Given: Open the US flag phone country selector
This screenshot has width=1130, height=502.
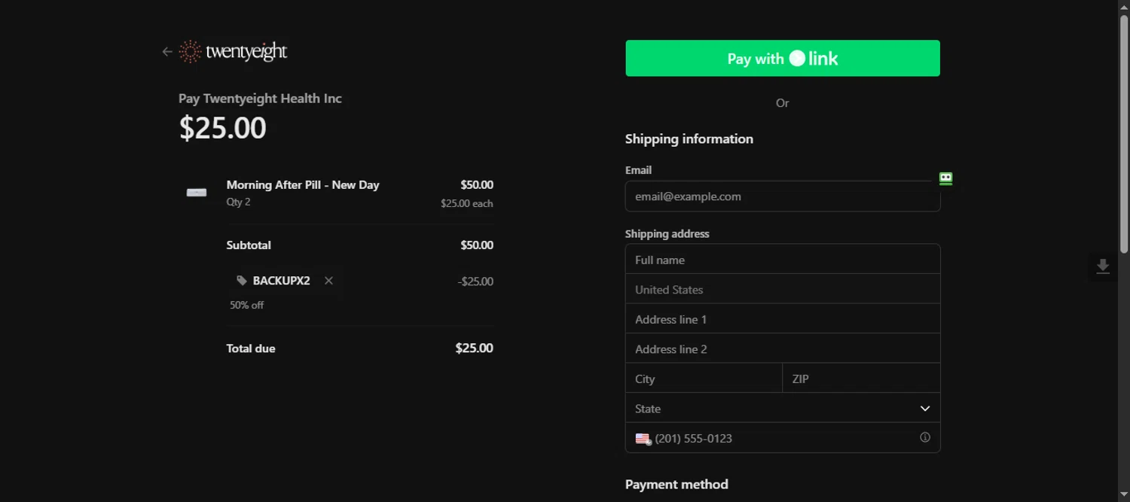Looking at the screenshot, I should point(643,439).
